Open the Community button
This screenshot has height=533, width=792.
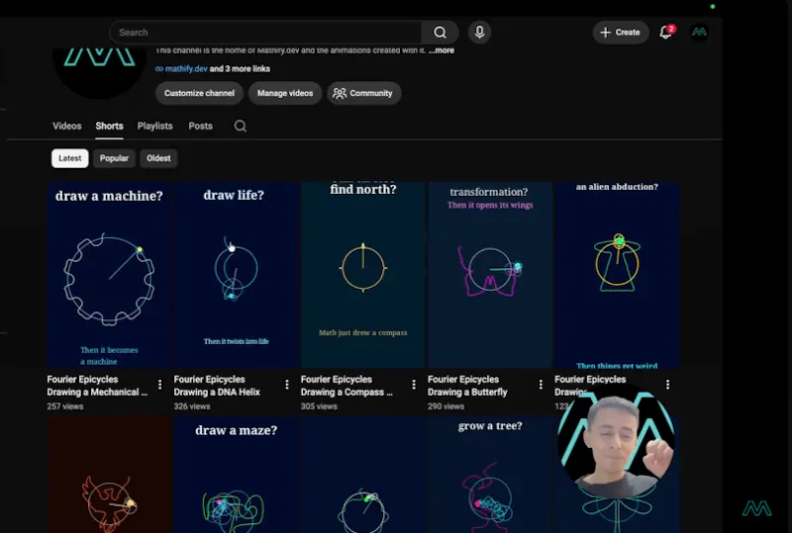click(363, 93)
